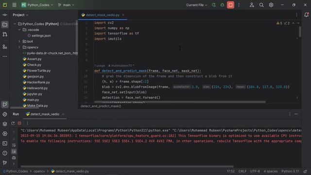Select the Run panel title tab
311x175 pixels.
click(x=16, y=114)
